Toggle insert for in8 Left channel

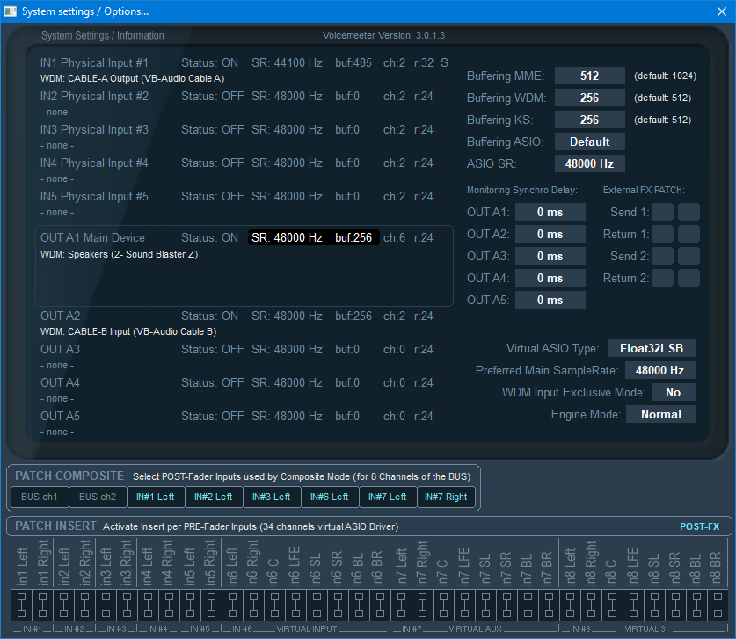[x=570, y=606]
